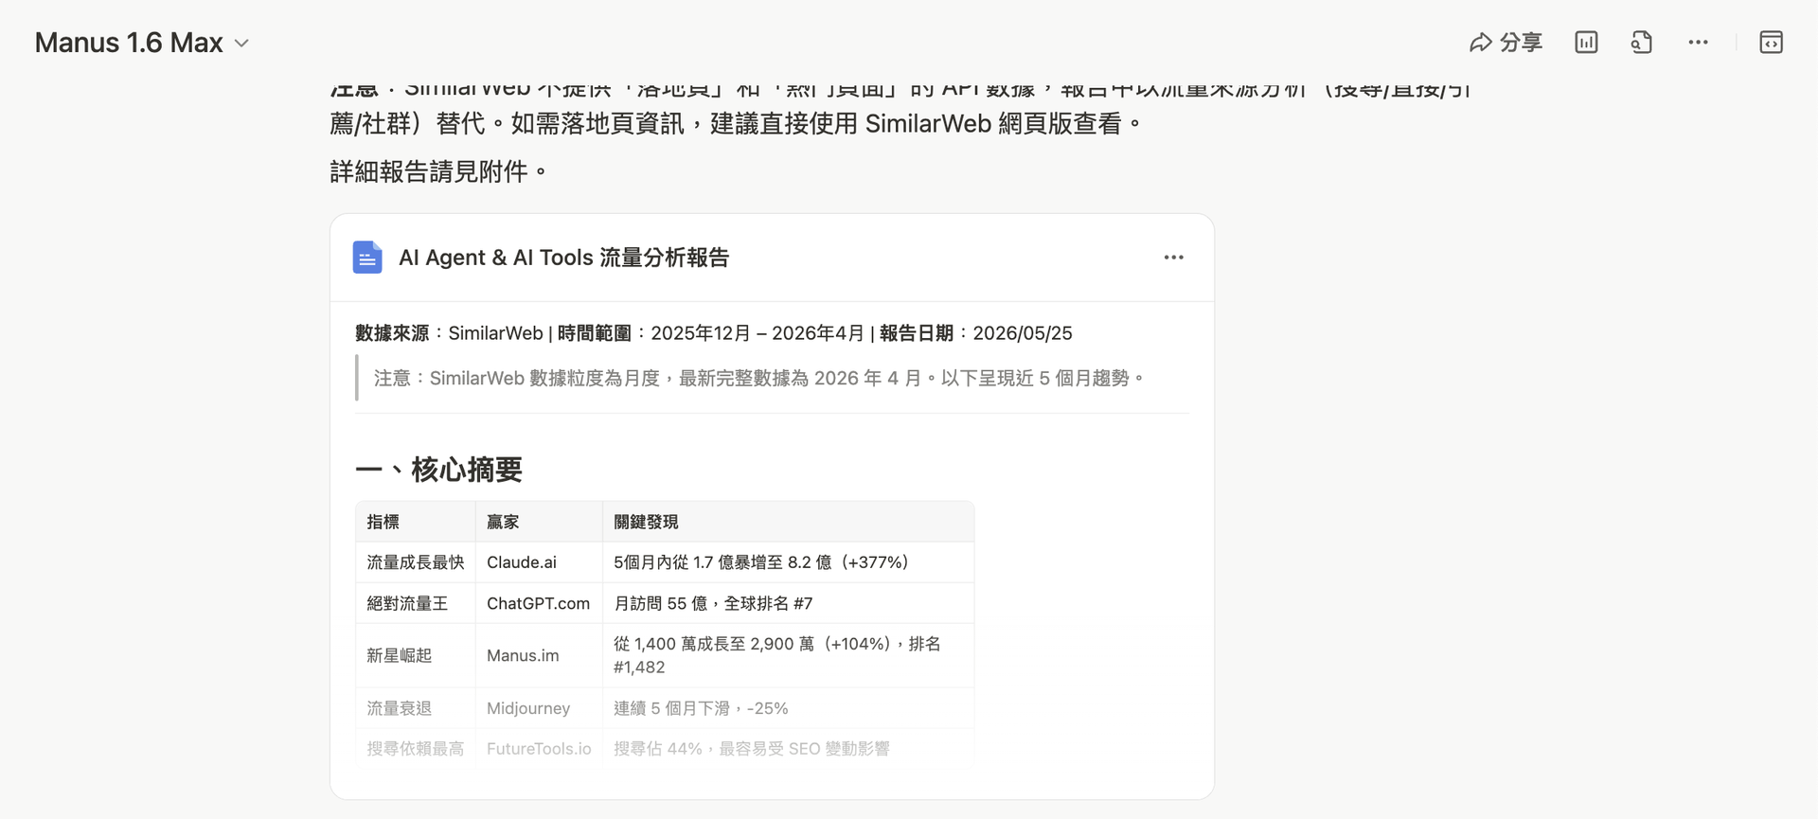Select the 流量成長最快 cell
1818x819 pixels.
click(x=415, y=562)
